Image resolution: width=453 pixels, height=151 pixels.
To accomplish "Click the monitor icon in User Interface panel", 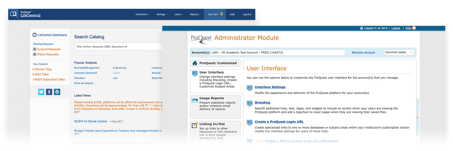I will (195, 73).
